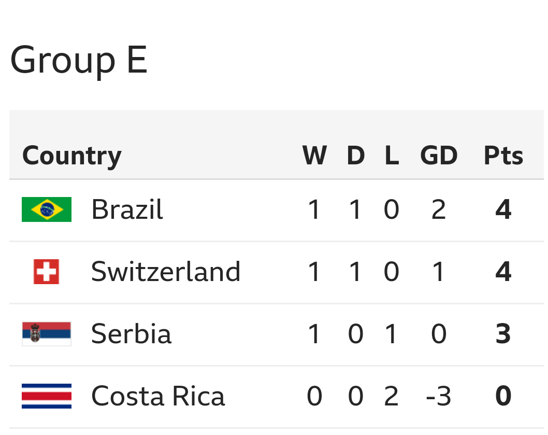
Task: Click Switzerland's goal difference value
Action: pyautogui.click(x=439, y=272)
